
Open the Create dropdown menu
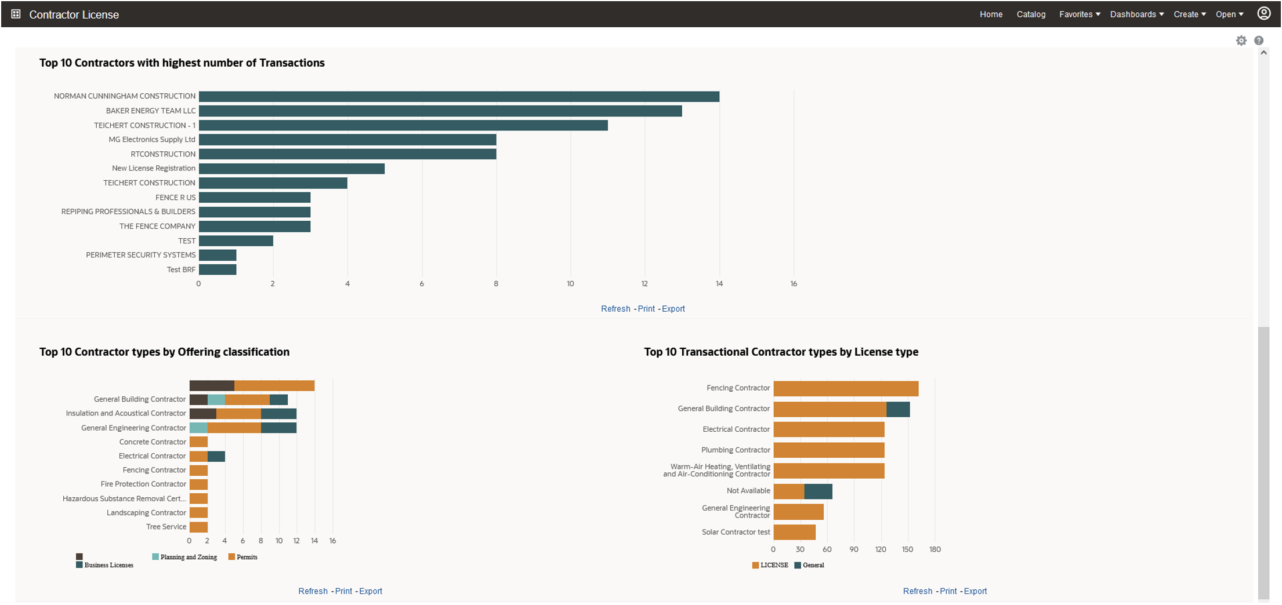[1189, 14]
